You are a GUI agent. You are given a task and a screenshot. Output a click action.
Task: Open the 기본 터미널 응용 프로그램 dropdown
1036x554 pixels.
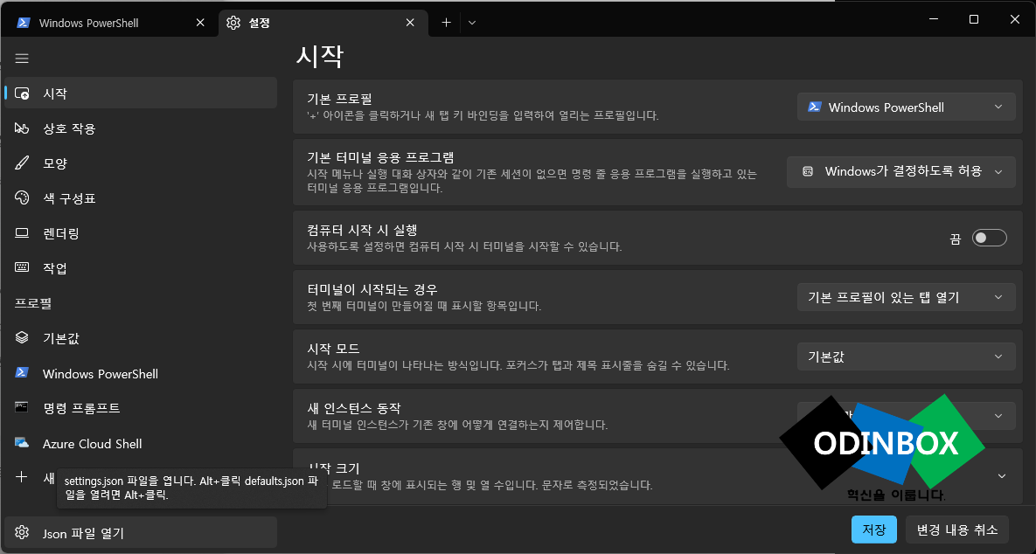pyautogui.click(x=900, y=171)
